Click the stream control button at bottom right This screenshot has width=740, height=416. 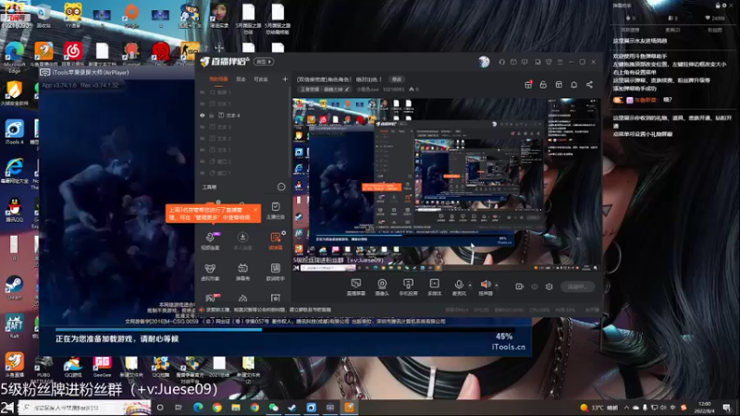[x=577, y=287]
